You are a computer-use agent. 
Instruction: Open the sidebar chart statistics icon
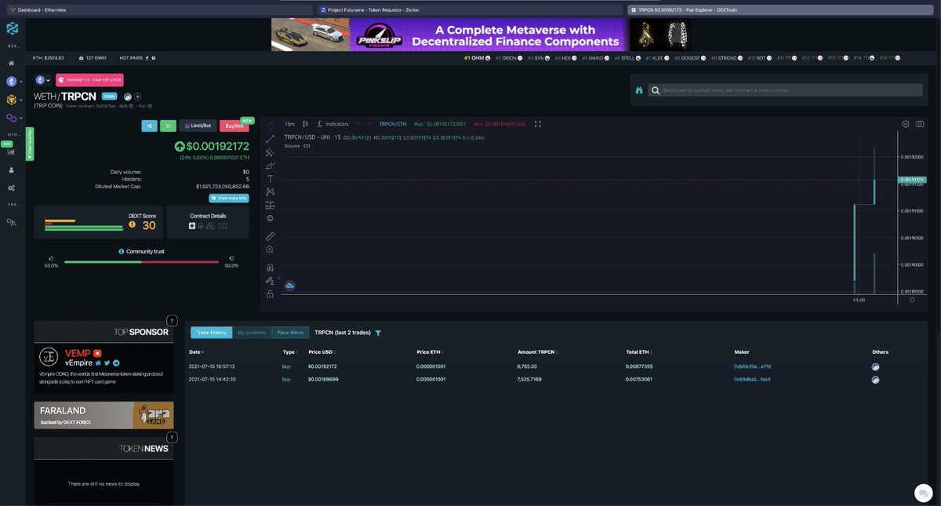click(x=11, y=151)
